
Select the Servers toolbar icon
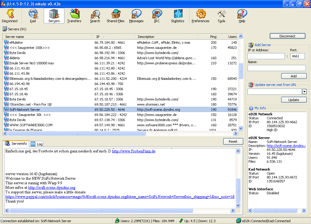click(54, 16)
